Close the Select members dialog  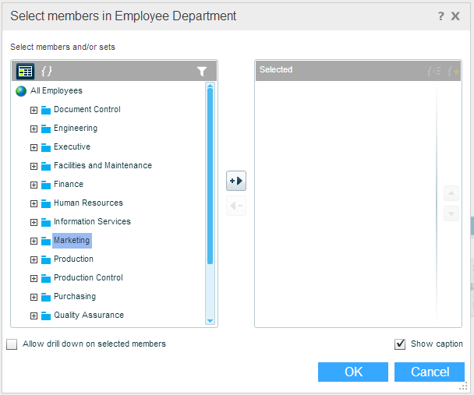coord(456,16)
